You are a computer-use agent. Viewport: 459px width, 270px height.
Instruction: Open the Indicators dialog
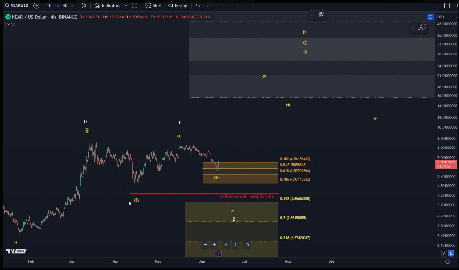[x=107, y=6]
